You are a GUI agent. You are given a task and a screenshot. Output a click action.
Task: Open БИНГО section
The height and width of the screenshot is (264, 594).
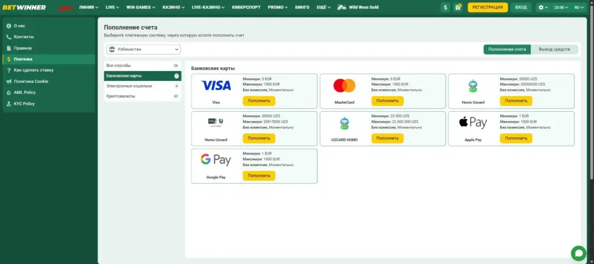302,7
